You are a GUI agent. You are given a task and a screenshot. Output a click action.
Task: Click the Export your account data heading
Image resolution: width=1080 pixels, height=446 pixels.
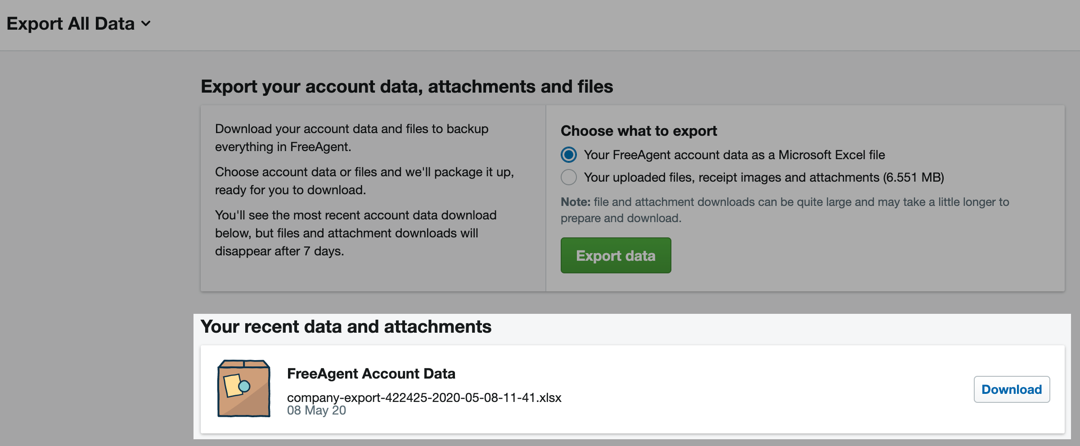[407, 86]
